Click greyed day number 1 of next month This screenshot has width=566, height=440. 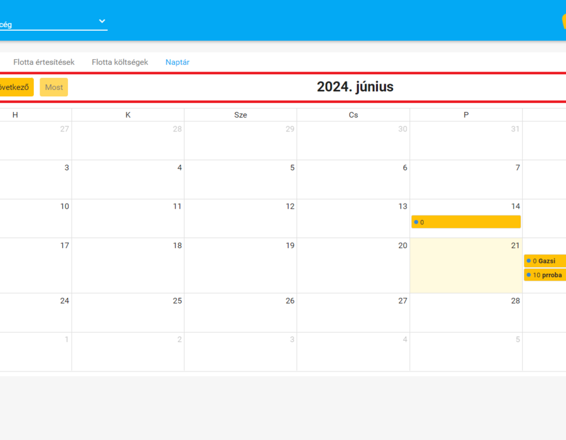pos(67,339)
